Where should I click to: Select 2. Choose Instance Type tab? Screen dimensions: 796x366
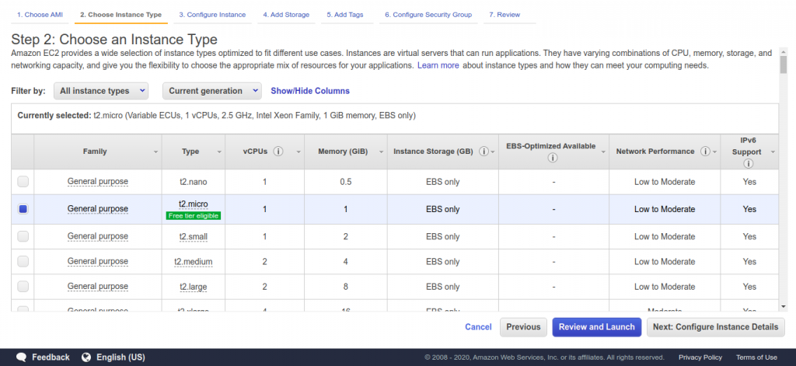120,15
